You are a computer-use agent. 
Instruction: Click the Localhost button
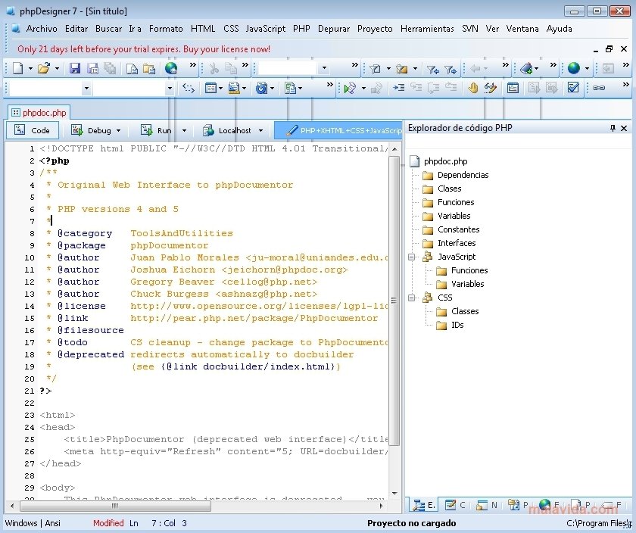pyautogui.click(x=227, y=130)
